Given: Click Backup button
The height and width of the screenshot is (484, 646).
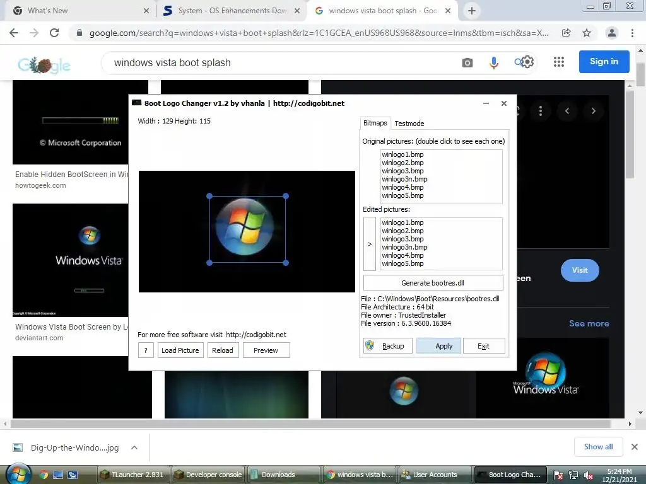Looking at the screenshot, I should (388, 346).
